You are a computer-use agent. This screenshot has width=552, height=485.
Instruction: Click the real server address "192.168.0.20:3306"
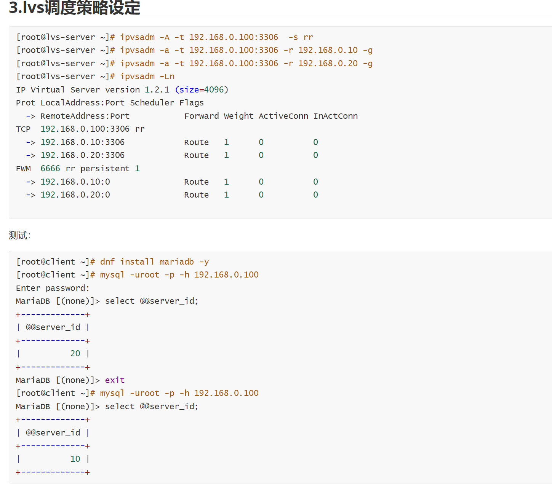[x=83, y=155]
